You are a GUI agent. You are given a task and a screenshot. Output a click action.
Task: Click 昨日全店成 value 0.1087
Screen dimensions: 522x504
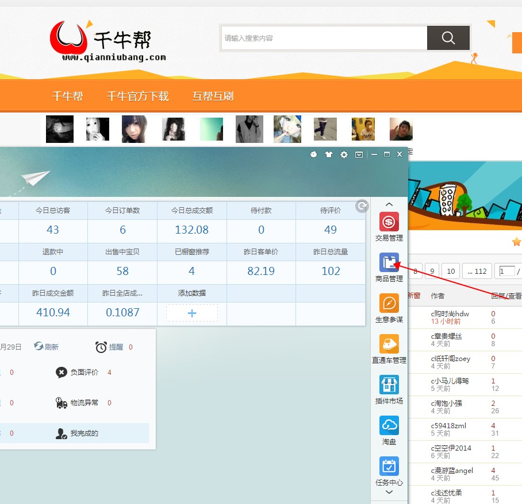(122, 312)
